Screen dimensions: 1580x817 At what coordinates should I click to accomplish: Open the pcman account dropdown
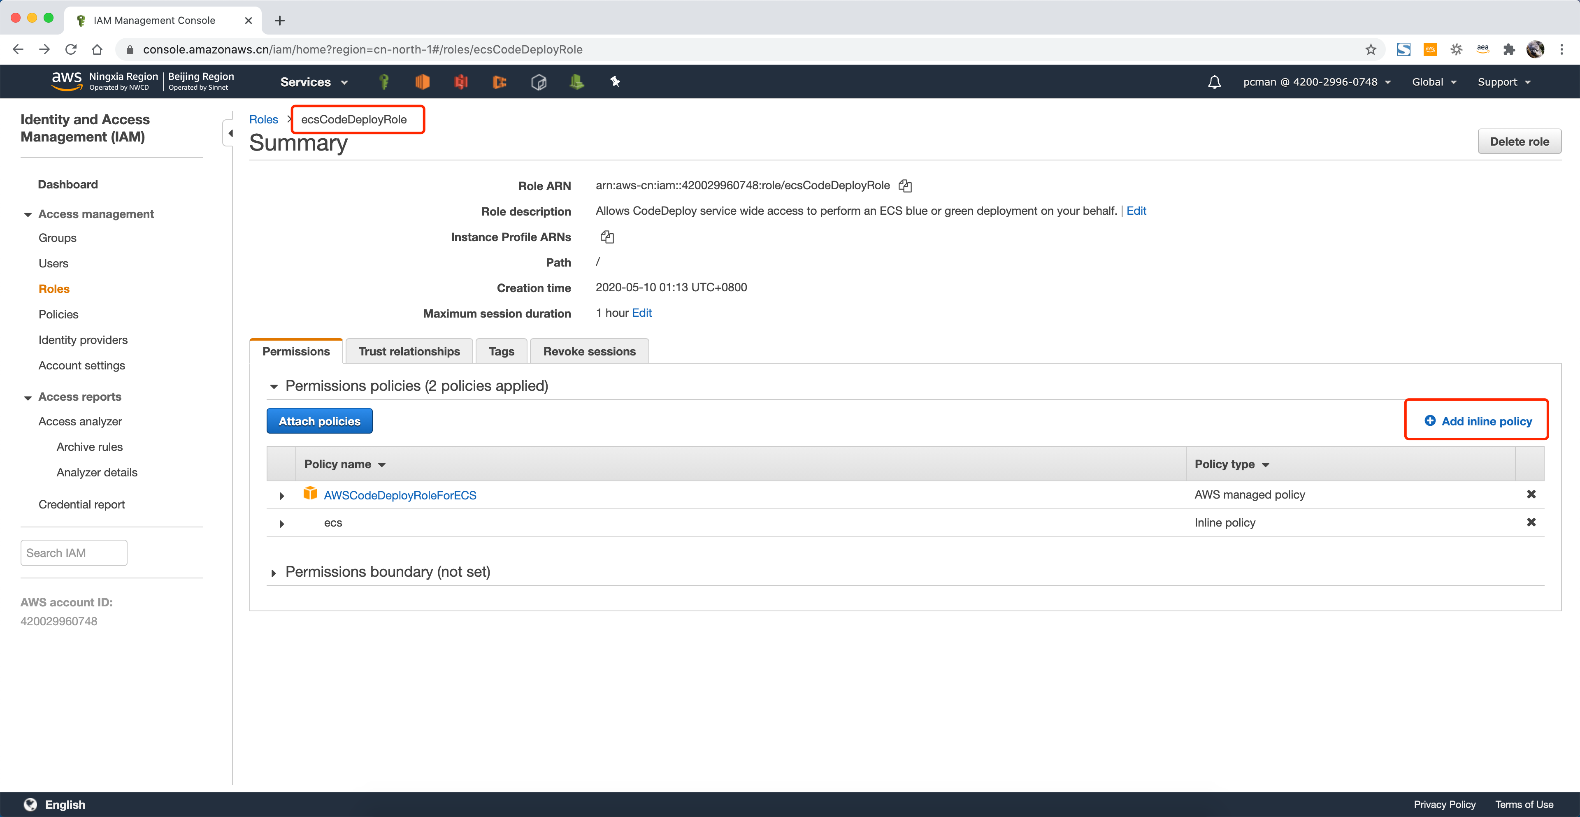pyautogui.click(x=1316, y=82)
